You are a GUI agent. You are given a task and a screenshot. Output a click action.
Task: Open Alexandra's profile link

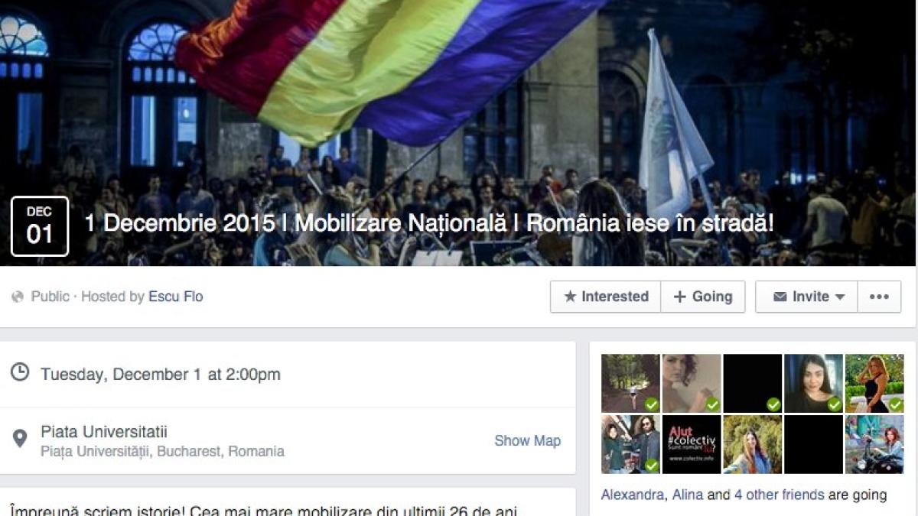pos(632,495)
